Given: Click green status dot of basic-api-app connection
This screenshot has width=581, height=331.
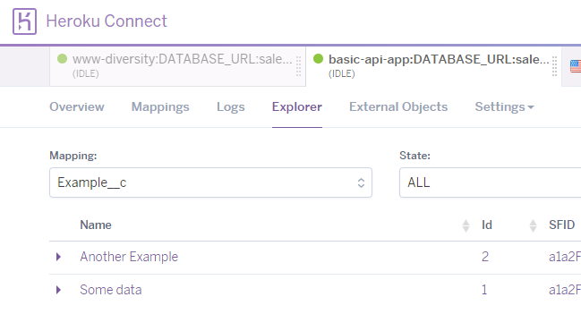Looking at the screenshot, I should [319, 59].
